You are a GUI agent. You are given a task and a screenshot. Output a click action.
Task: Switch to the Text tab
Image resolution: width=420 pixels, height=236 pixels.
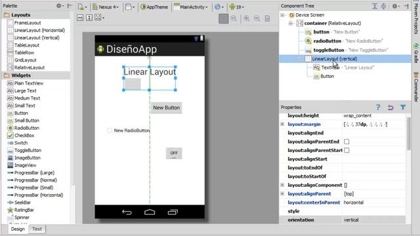pyautogui.click(x=37, y=229)
